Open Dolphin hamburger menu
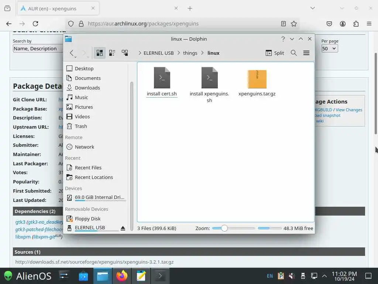This screenshot has height=284, width=378. point(306,53)
